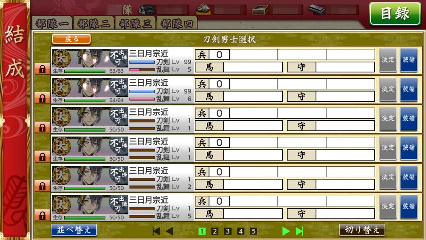Screen dimensions: 426x240
Task: Switch to 部隊二 tab
Action: [94, 24]
